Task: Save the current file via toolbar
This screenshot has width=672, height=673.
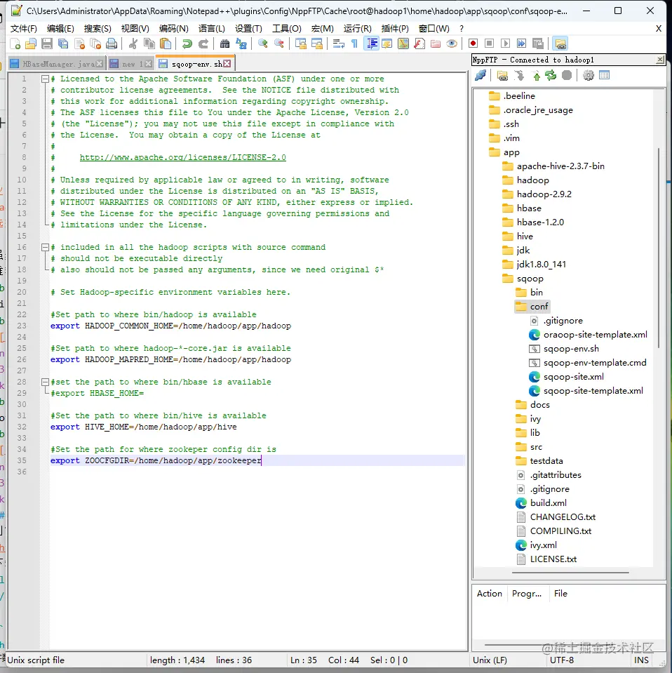Action: [x=47, y=44]
